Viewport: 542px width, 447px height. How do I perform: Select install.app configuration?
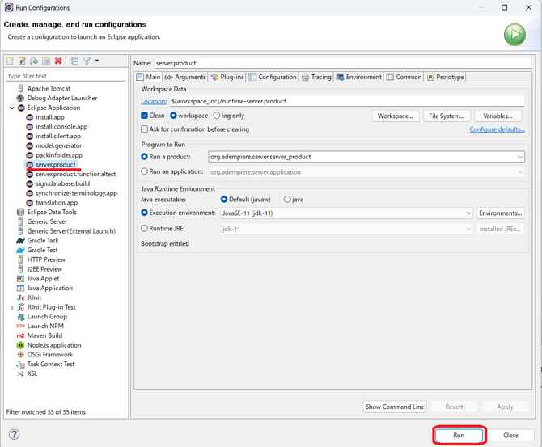[x=50, y=117]
